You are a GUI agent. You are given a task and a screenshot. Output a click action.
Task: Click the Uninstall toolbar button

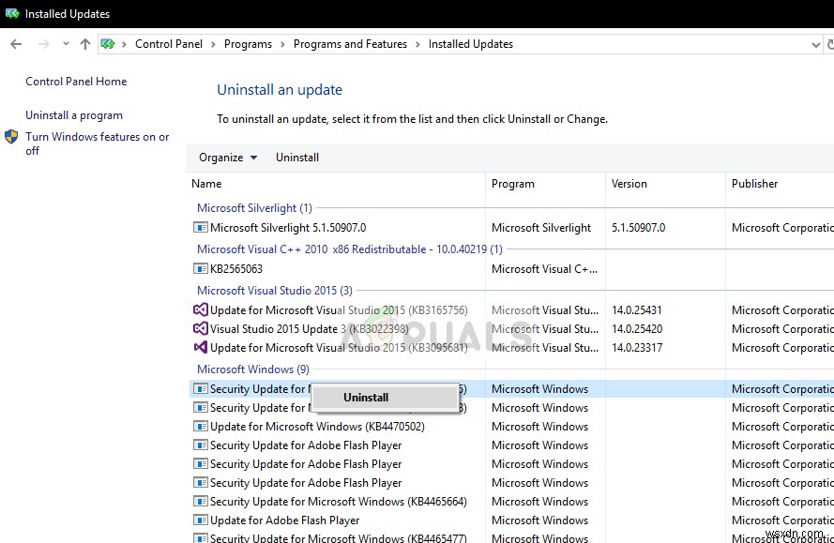pos(297,158)
